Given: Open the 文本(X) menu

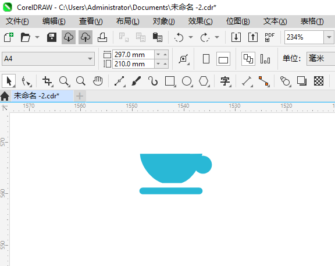Looking at the screenshot, I should 275,22.
